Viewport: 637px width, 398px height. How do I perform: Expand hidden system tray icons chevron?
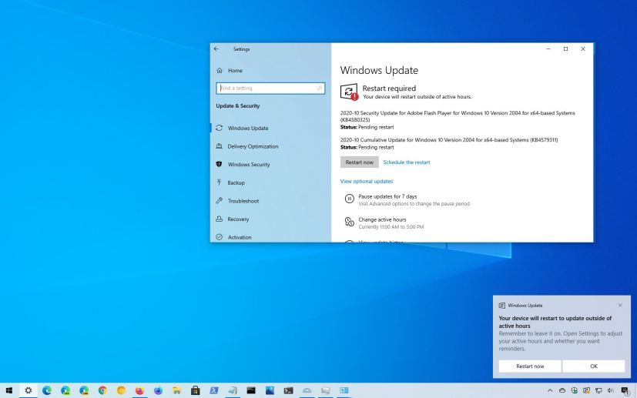coord(550,391)
